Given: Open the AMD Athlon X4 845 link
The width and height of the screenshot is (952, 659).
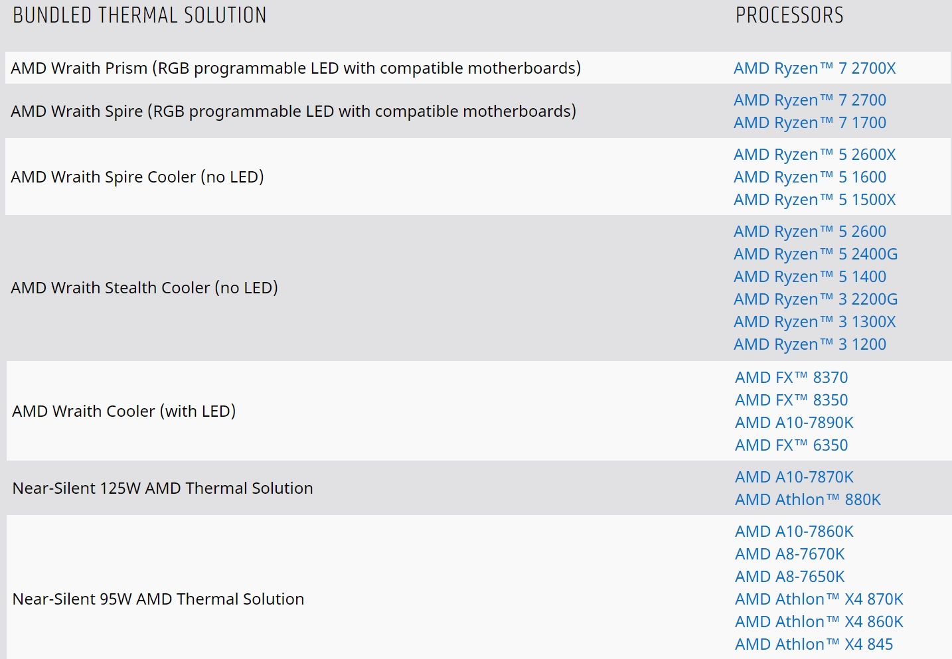Looking at the screenshot, I should pos(814,644).
